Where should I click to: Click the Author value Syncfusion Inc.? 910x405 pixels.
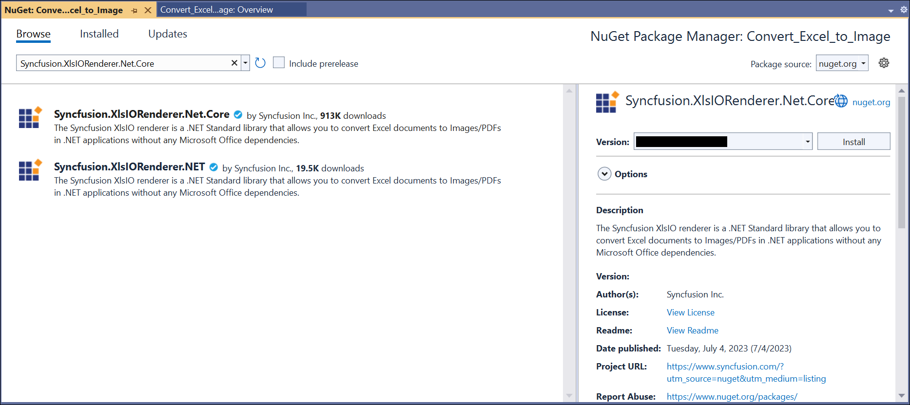(x=695, y=295)
